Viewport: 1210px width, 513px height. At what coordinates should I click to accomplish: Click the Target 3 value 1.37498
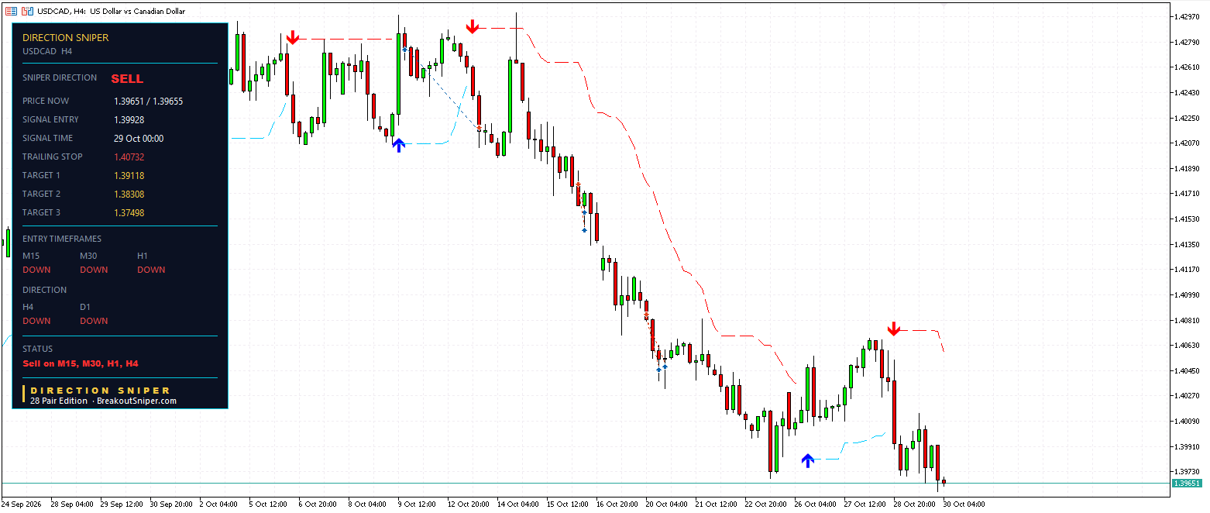129,212
